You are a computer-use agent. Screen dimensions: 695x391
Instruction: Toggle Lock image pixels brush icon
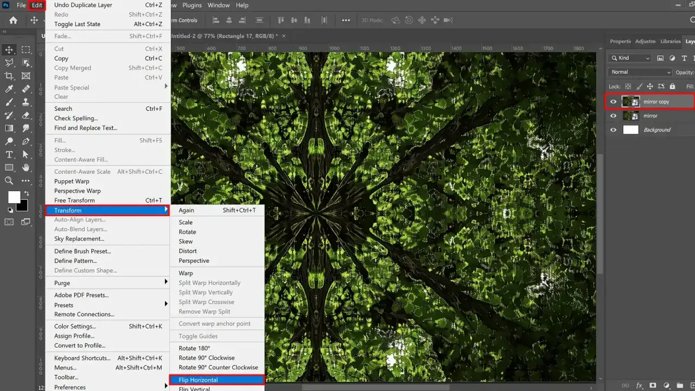(x=639, y=86)
